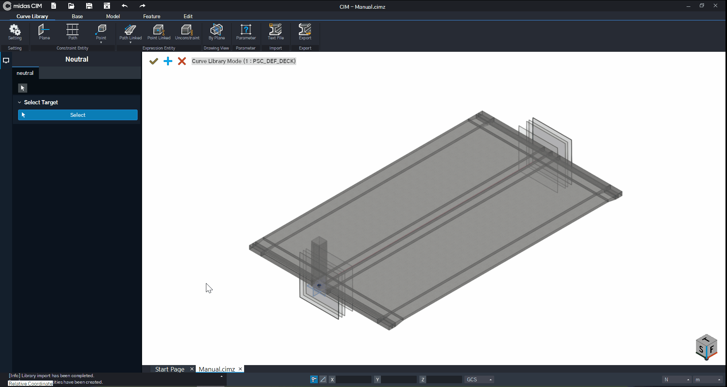Viewport: 727px width, 387px height.
Task: Select the Path constraint tool
Action: click(x=73, y=32)
